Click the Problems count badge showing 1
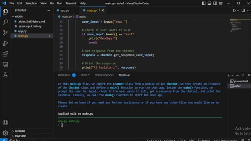The width and height of the screenshot is (251, 141). (74, 75)
